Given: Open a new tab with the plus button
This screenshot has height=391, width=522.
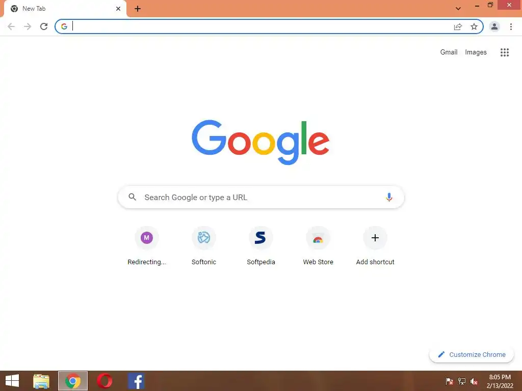Looking at the screenshot, I should pyautogui.click(x=138, y=9).
